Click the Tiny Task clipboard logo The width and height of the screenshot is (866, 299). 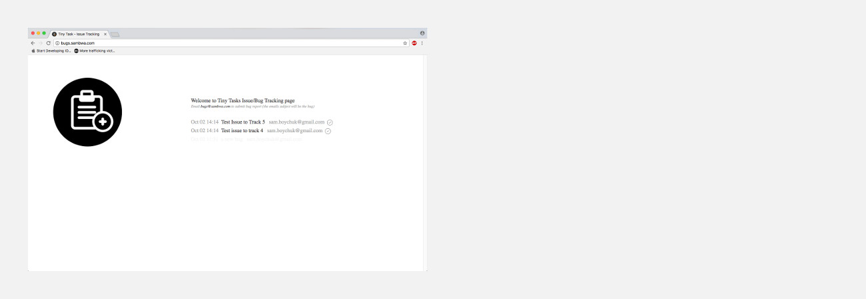(x=87, y=112)
